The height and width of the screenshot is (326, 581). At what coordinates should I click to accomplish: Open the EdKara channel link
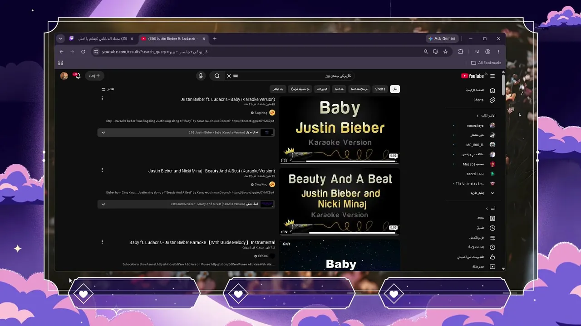point(263,256)
